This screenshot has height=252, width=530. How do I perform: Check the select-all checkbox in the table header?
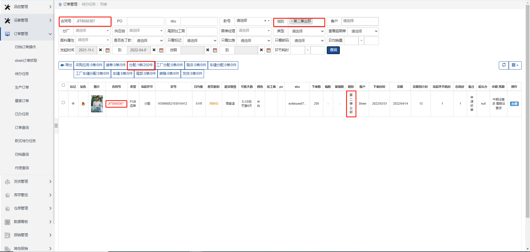63,85
